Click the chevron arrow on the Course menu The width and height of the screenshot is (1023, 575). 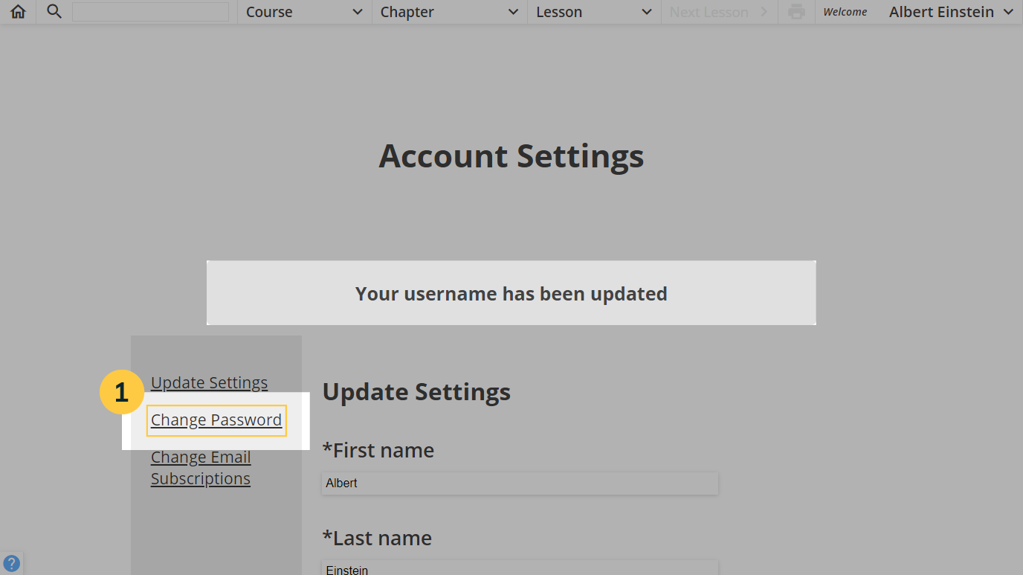pyautogui.click(x=358, y=12)
